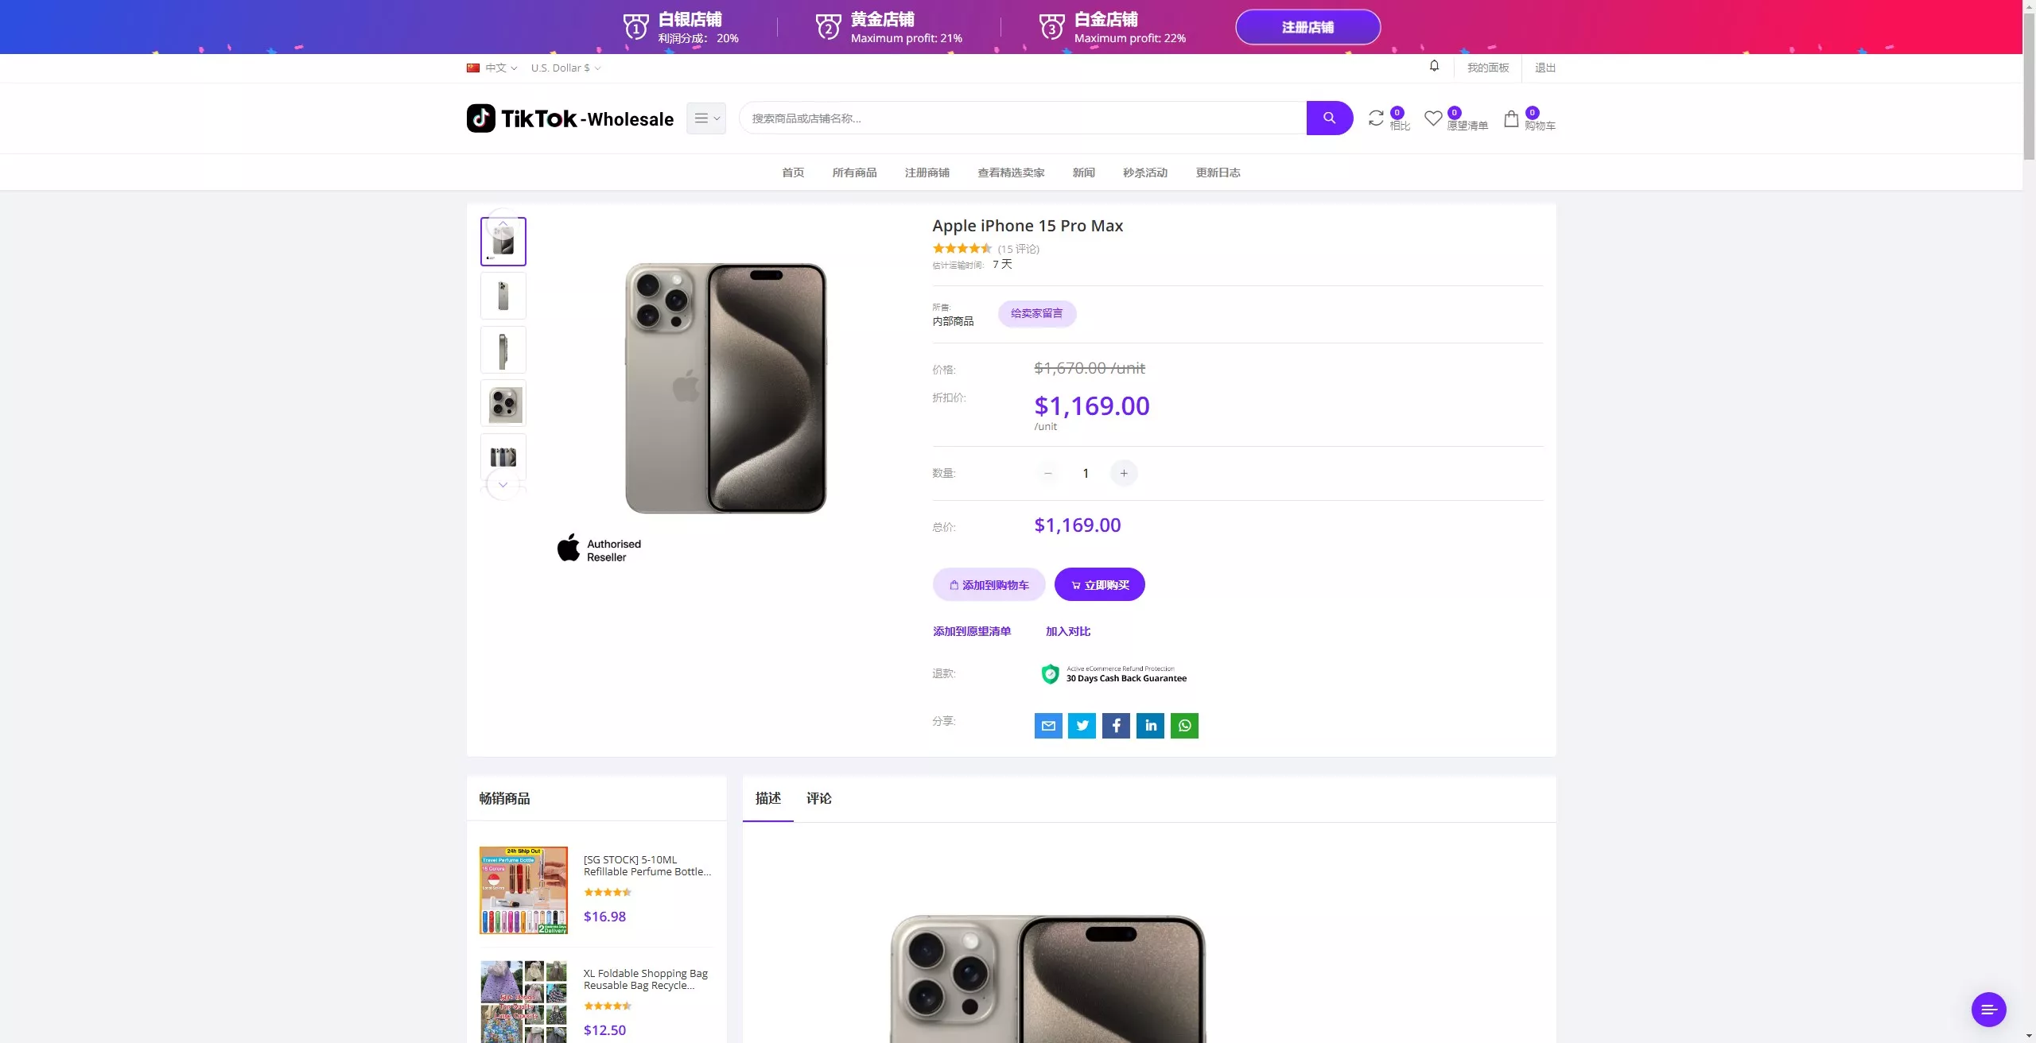Open the shopping cart bag icon
2036x1043 pixels.
coord(1511,119)
